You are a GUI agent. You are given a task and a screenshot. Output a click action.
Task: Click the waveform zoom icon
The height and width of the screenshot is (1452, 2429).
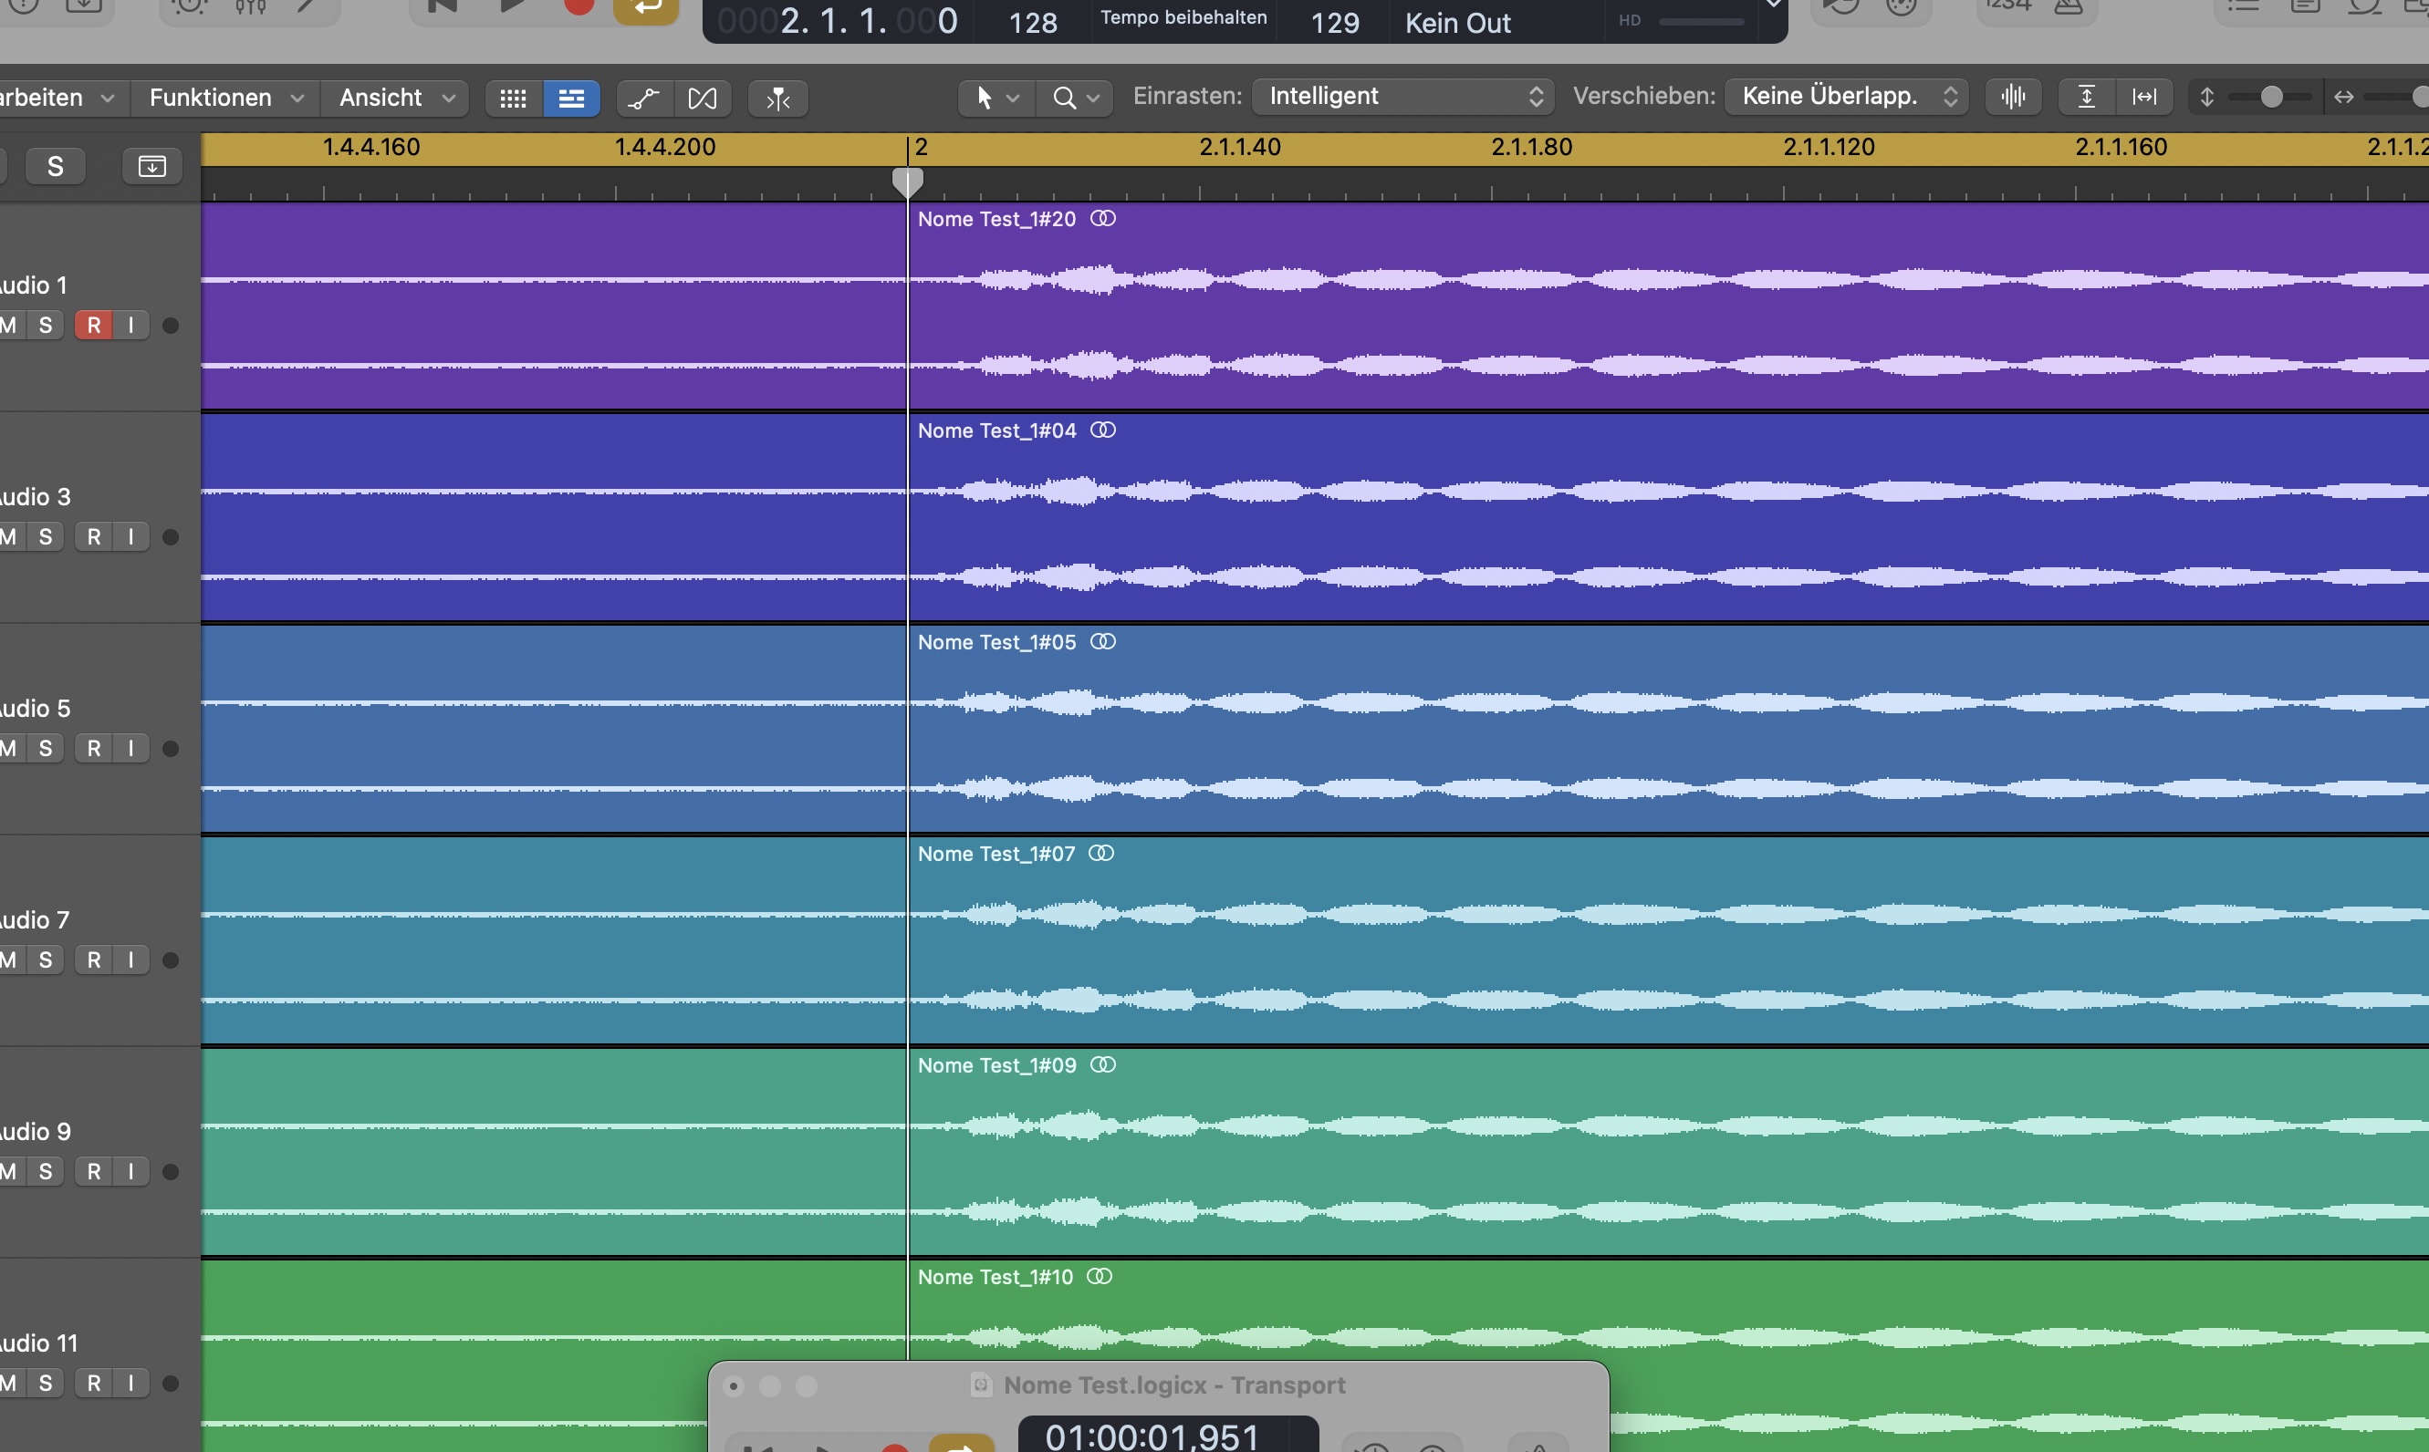point(2013,96)
